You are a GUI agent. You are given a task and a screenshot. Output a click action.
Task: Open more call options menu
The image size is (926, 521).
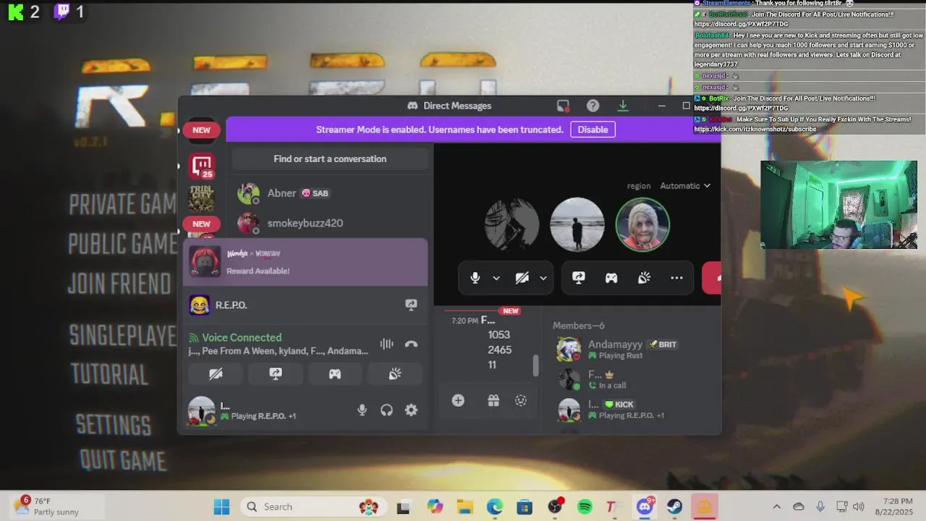click(676, 278)
